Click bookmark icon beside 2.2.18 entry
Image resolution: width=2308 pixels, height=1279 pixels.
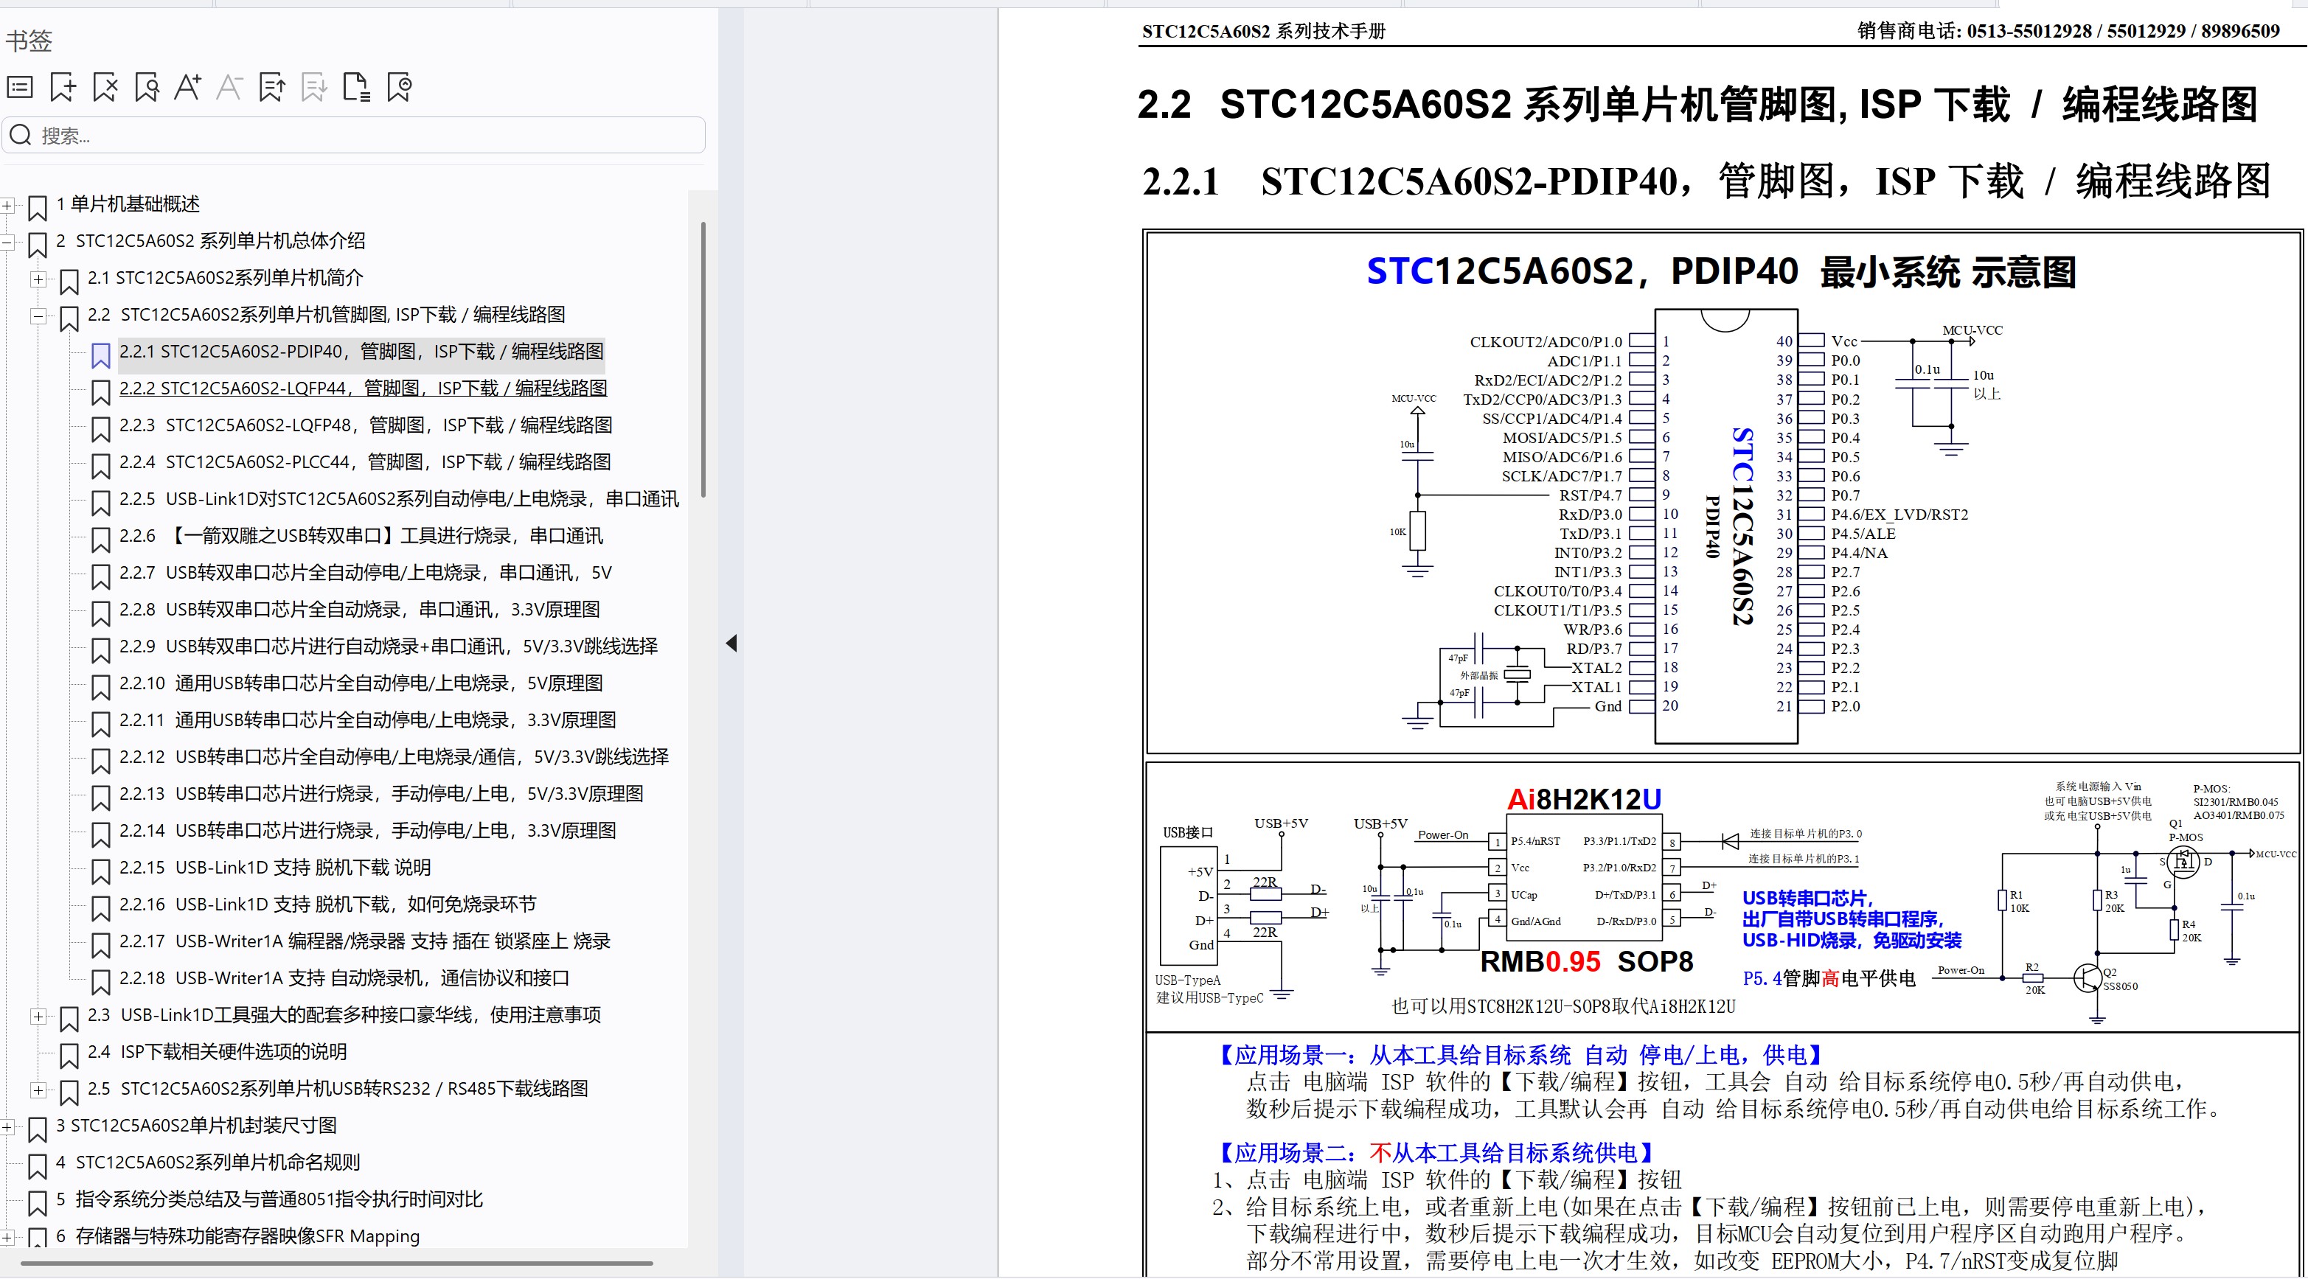click(x=100, y=983)
